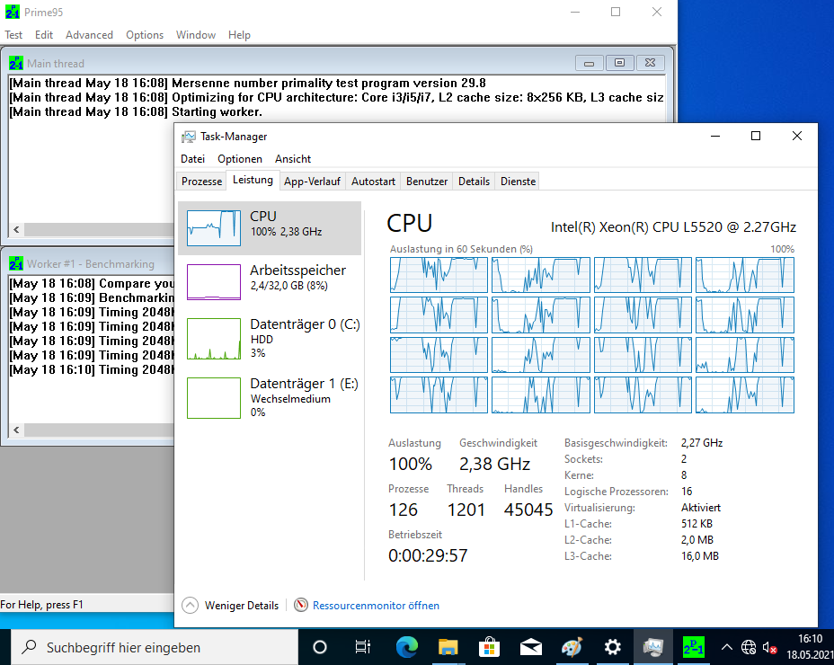Click Worker #1 window icon
834x665 pixels.
(x=16, y=264)
